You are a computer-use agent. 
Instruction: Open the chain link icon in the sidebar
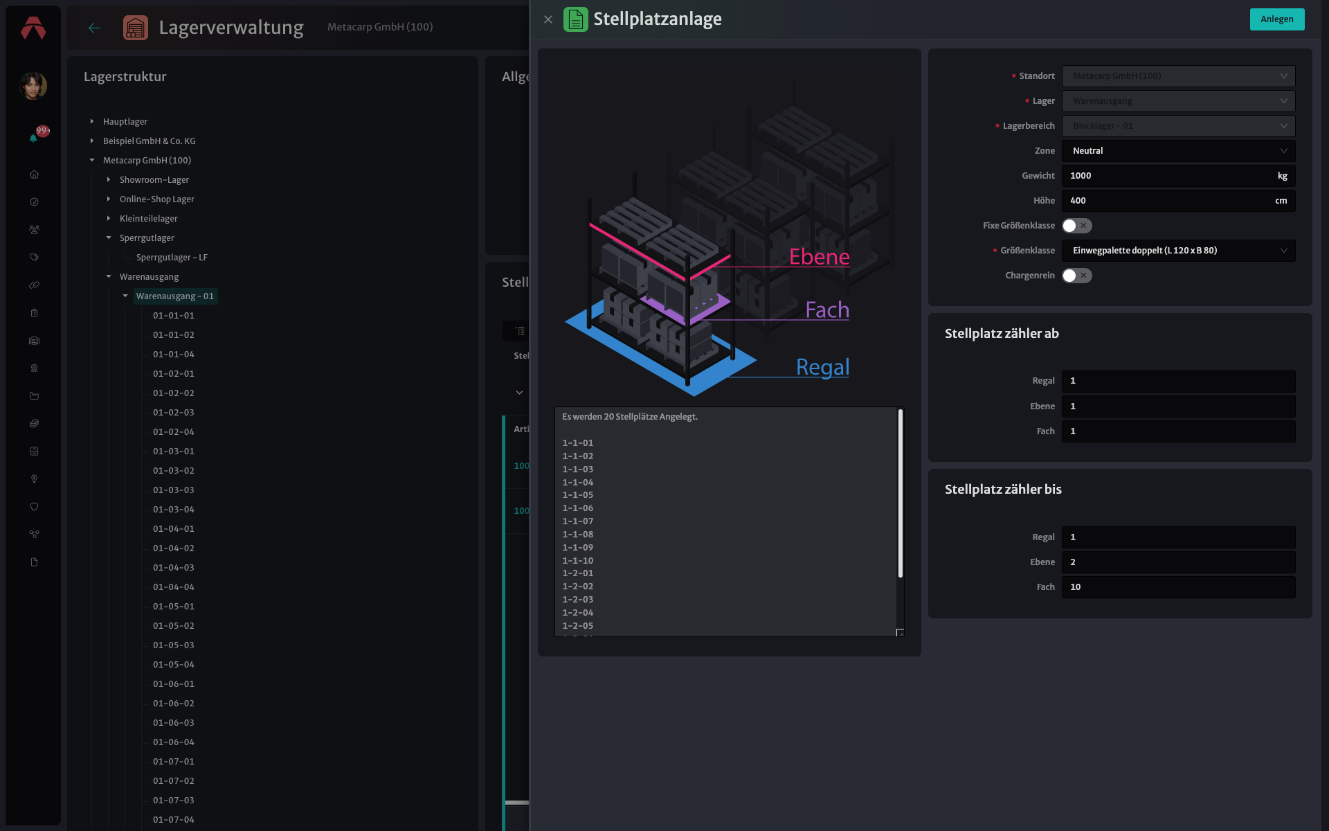pyautogui.click(x=34, y=285)
